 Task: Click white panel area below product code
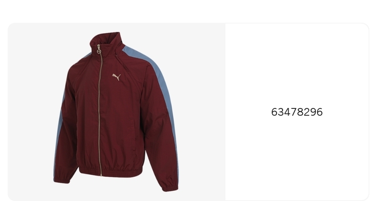[297, 158]
